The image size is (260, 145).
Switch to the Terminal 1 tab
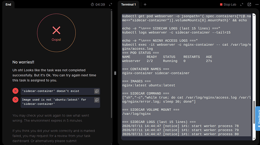point(128,4)
